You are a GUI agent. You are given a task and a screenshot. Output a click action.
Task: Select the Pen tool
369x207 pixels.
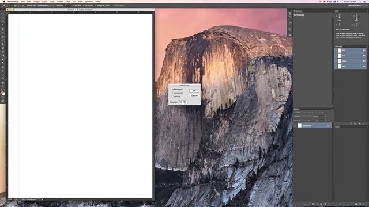(3, 67)
